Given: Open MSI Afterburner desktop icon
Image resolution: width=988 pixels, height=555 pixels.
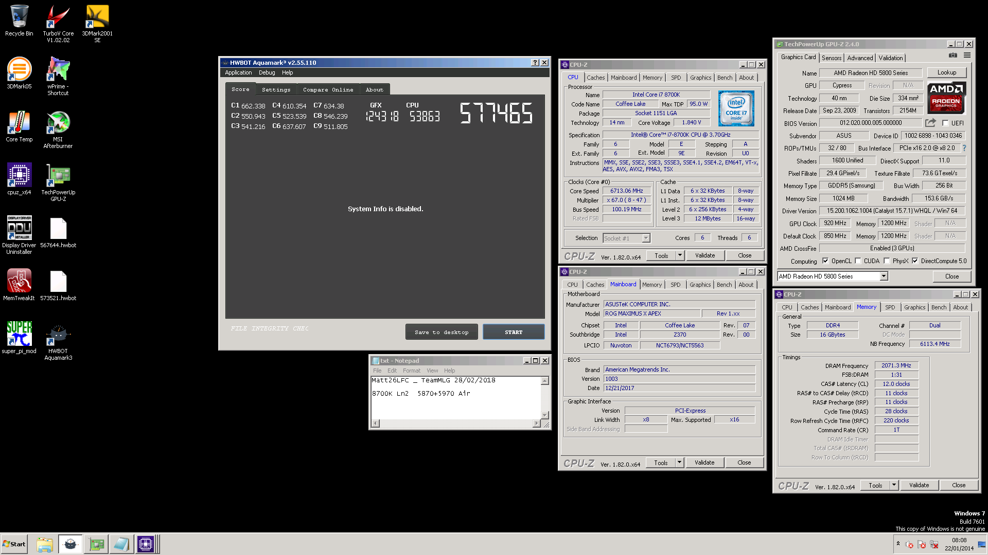Looking at the screenshot, I should click(x=58, y=129).
